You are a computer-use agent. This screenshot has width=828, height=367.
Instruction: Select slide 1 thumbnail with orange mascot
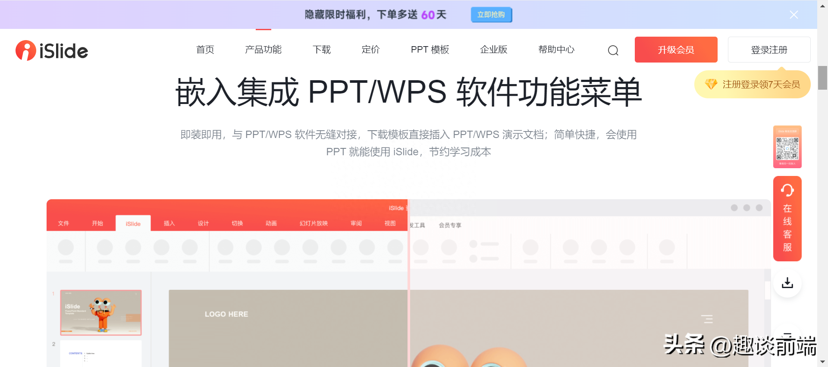pyautogui.click(x=101, y=313)
